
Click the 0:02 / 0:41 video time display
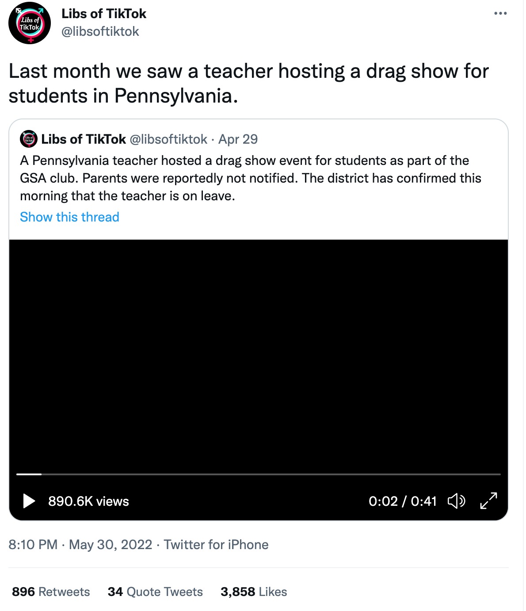[402, 501]
